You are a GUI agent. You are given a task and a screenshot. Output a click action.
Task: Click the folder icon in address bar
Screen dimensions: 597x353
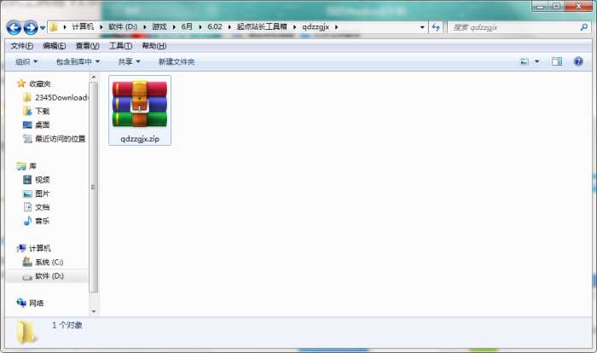point(54,26)
